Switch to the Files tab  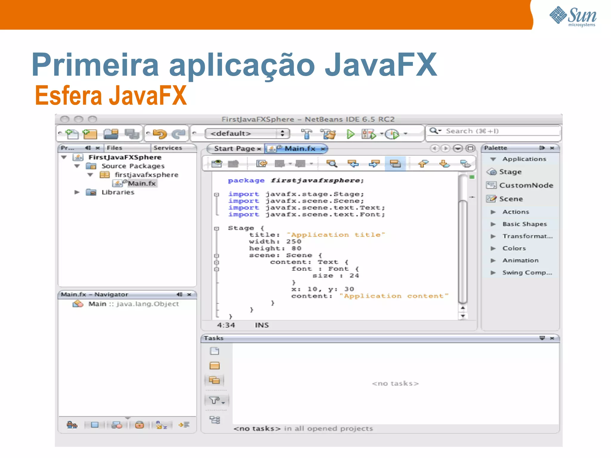[115, 148]
